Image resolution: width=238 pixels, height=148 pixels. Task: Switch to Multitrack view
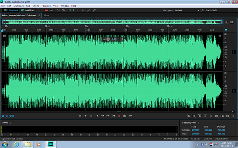click(x=28, y=10)
